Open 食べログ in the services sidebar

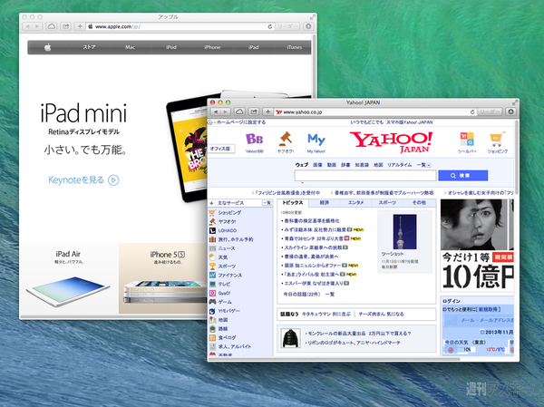click(227, 337)
